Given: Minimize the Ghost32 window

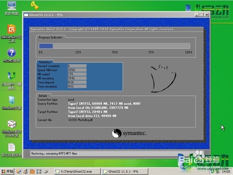Looking at the screenshot, I should pyautogui.click(x=197, y=15).
